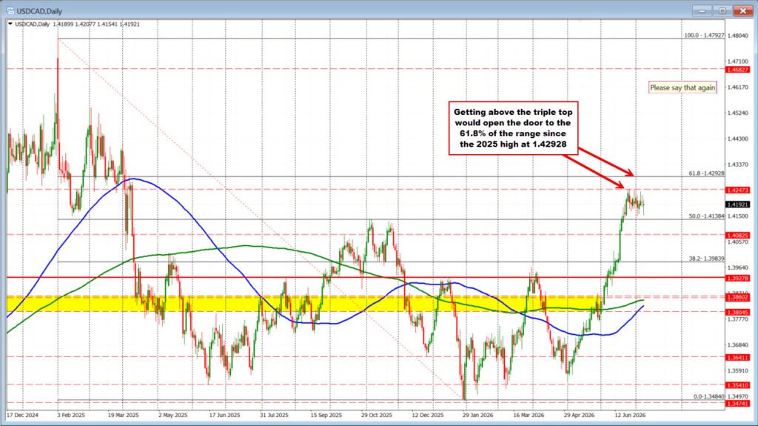
Task: Select the 'Please say that again' text label
Action: pos(682,87)
